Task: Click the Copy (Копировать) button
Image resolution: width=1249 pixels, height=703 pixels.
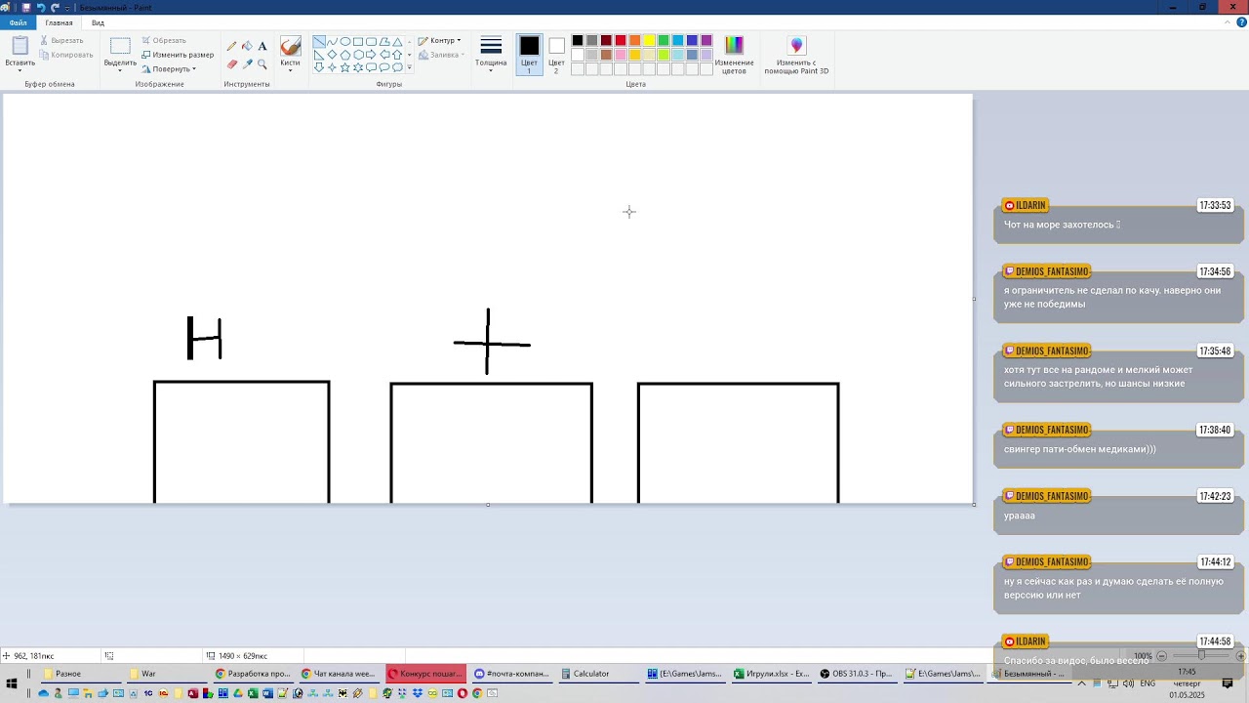Action: coord(66,55)
